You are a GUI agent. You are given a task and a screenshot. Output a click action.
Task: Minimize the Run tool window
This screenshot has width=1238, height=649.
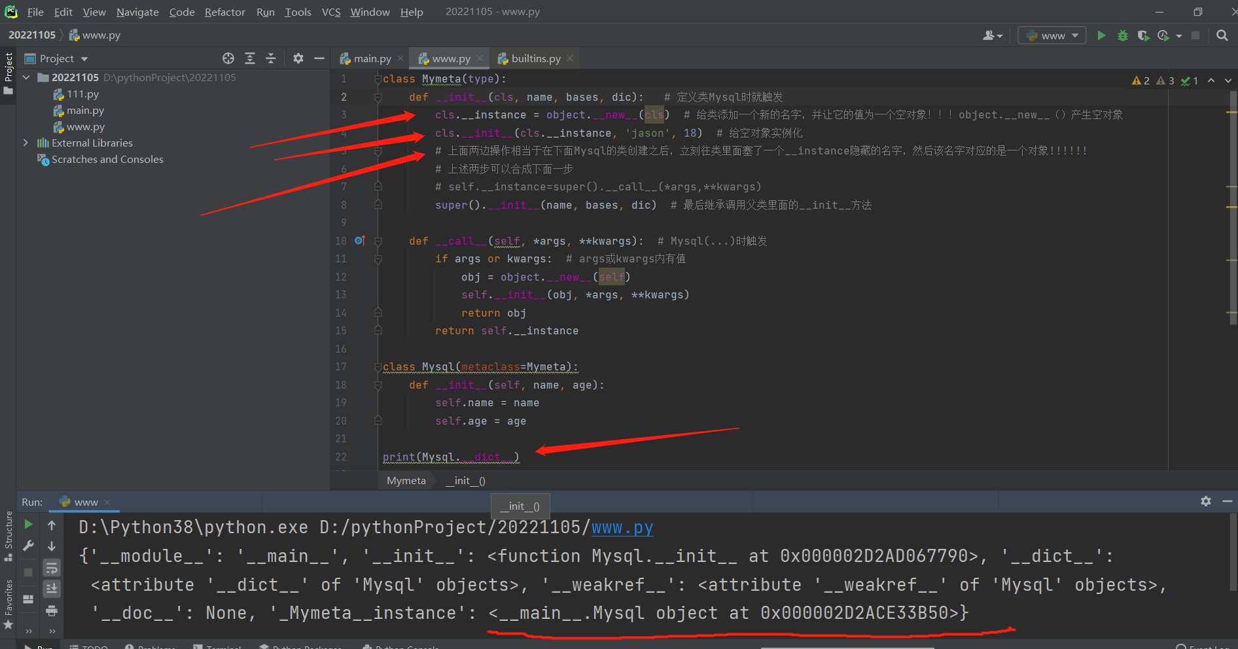(1228, 501)
